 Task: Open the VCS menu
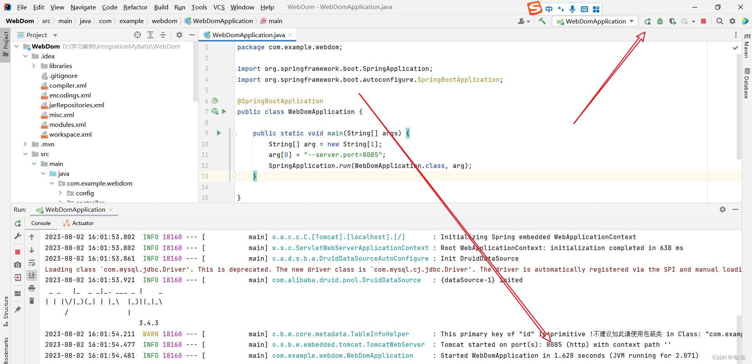[x=219, y=7]
